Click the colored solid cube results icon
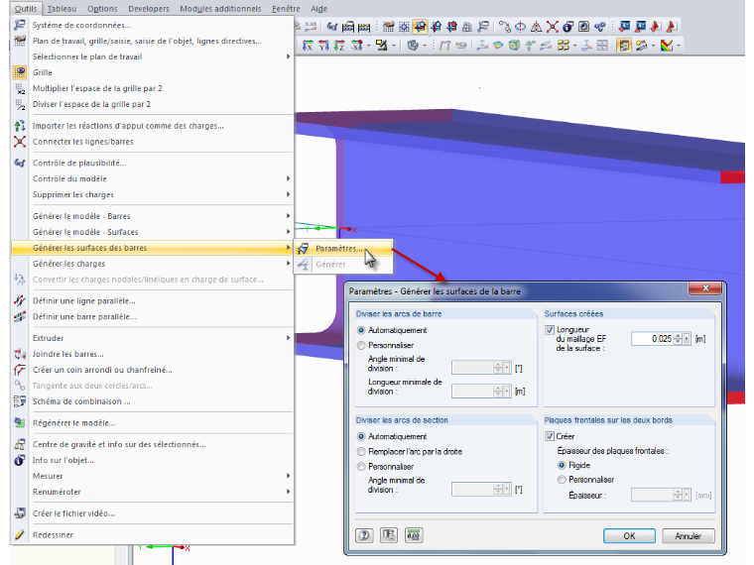The width and height of the screenshot is (754, 565). coord(514,46)
